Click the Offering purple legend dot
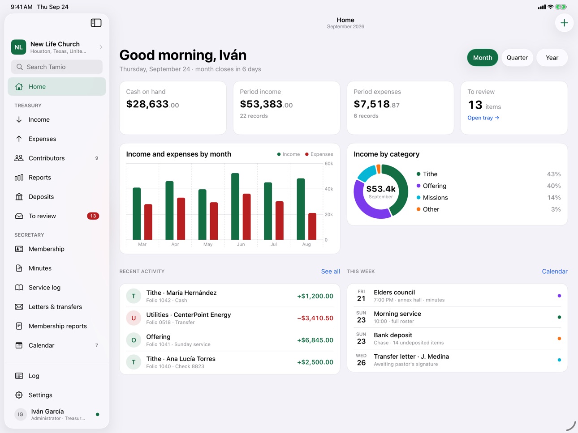Viewport: 578px width, 433px height. (418, 186)
